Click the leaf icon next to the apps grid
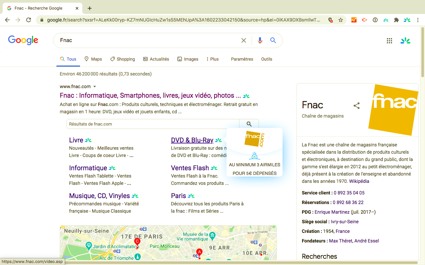 pyautogui.click(x=405, y=41)
